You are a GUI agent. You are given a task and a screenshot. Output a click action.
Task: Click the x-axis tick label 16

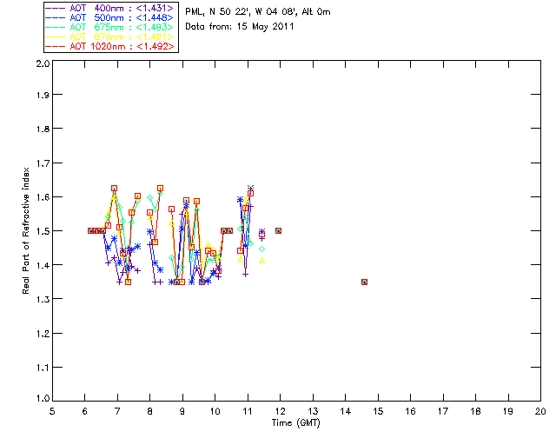(x=411, y=411)
